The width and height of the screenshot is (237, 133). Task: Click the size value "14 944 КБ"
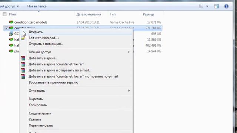[154, 51]
